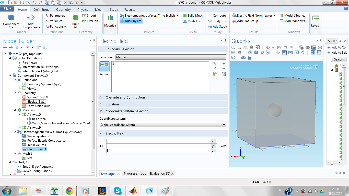This screenshot has width=349, height=196.
Task: Reset hiding with the circular arrow icon
Action: point(303,53)
